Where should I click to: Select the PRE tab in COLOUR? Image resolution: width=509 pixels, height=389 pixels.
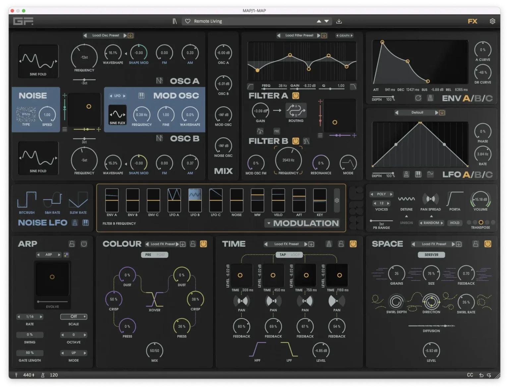pos(148,255)
